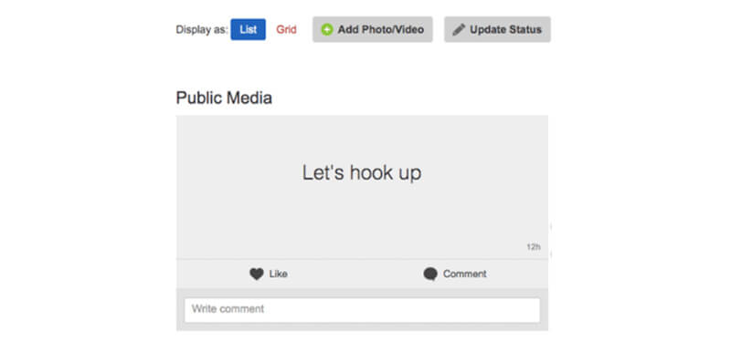The width and height of the screenshot is (731, 342).
Task: Click the Public Media heading
Action: click(x=224, y=98)
